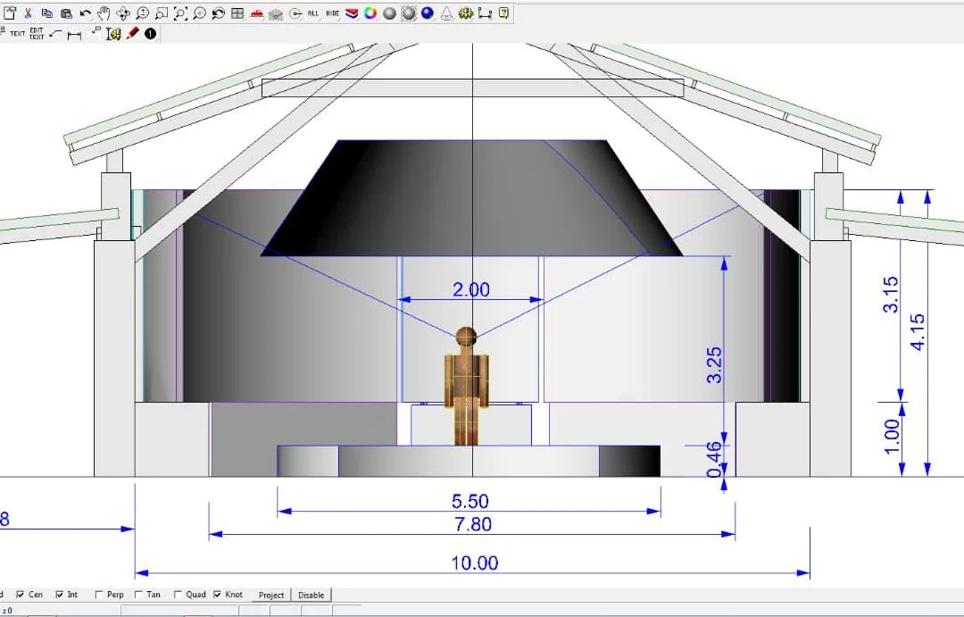
Task: Select the 1.00 vertical dimension text
Action: tap(892, 437)
